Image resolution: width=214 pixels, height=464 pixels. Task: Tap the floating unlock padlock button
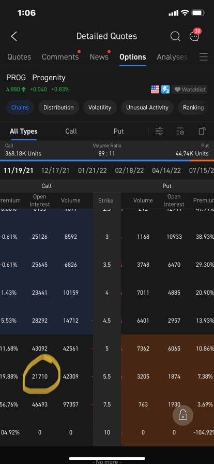pyautogui.click(x=183, y=415)
